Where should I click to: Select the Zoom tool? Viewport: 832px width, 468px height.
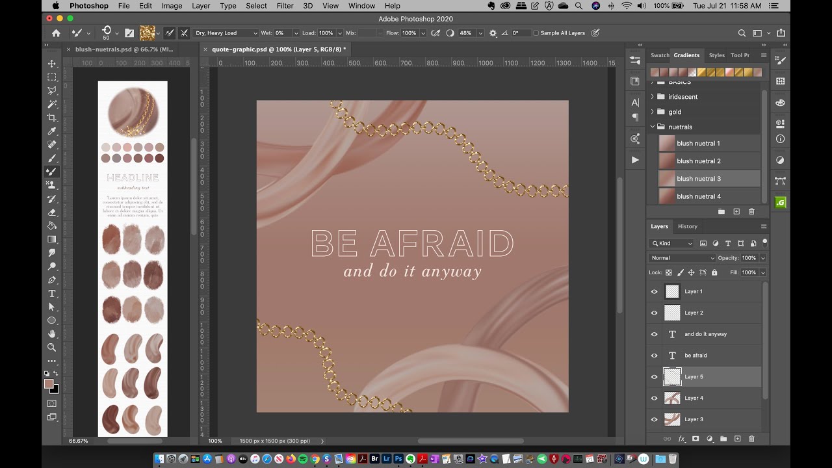pyautogui.click(x=52, y=347)
